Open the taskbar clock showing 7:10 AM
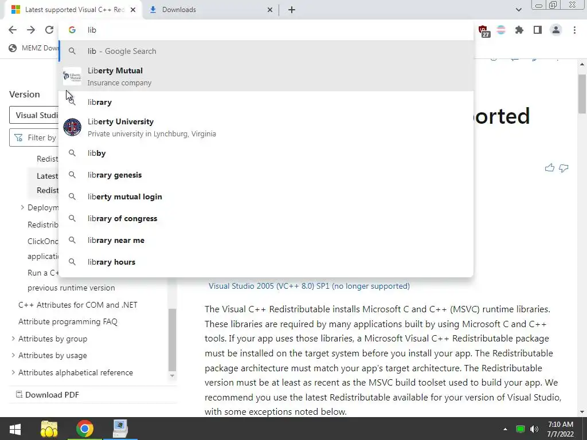This screenshot has width=587, height=440. (561, 429)
